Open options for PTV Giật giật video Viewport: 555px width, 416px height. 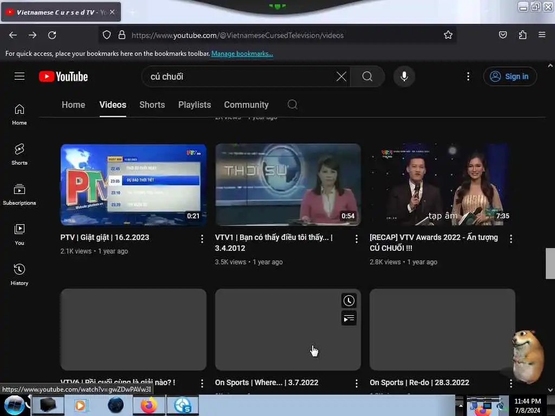[x=202, y=239]
